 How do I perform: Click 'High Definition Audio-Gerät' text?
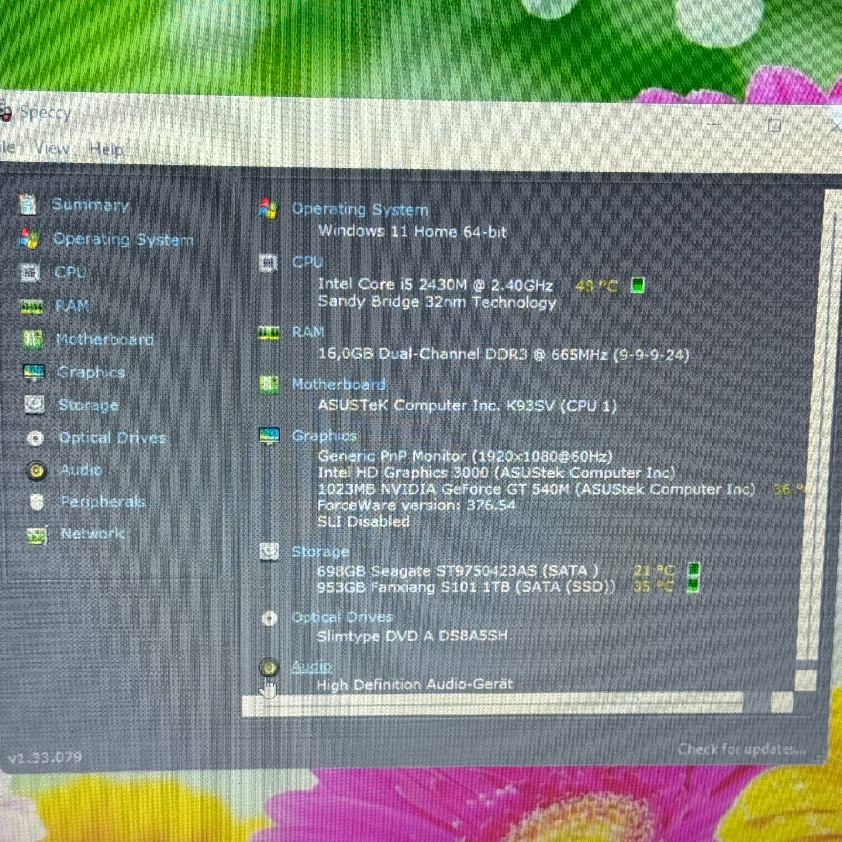tap(415, 685)
